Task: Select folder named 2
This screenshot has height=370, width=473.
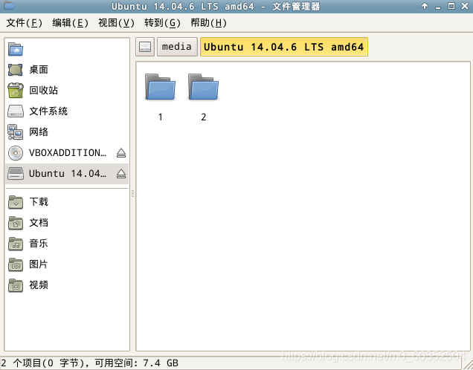Action: tap(203, 97)
